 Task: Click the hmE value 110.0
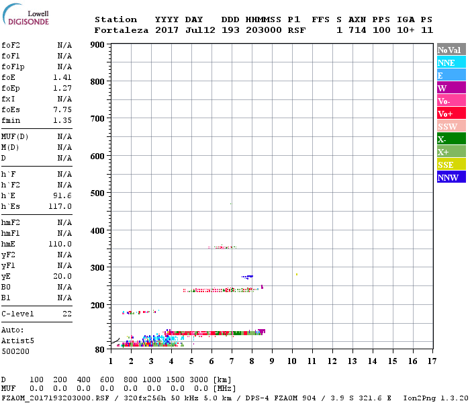coord(60,244)
